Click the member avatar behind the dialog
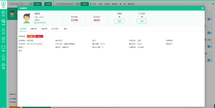Screen dimensions: 215x108 12,14
